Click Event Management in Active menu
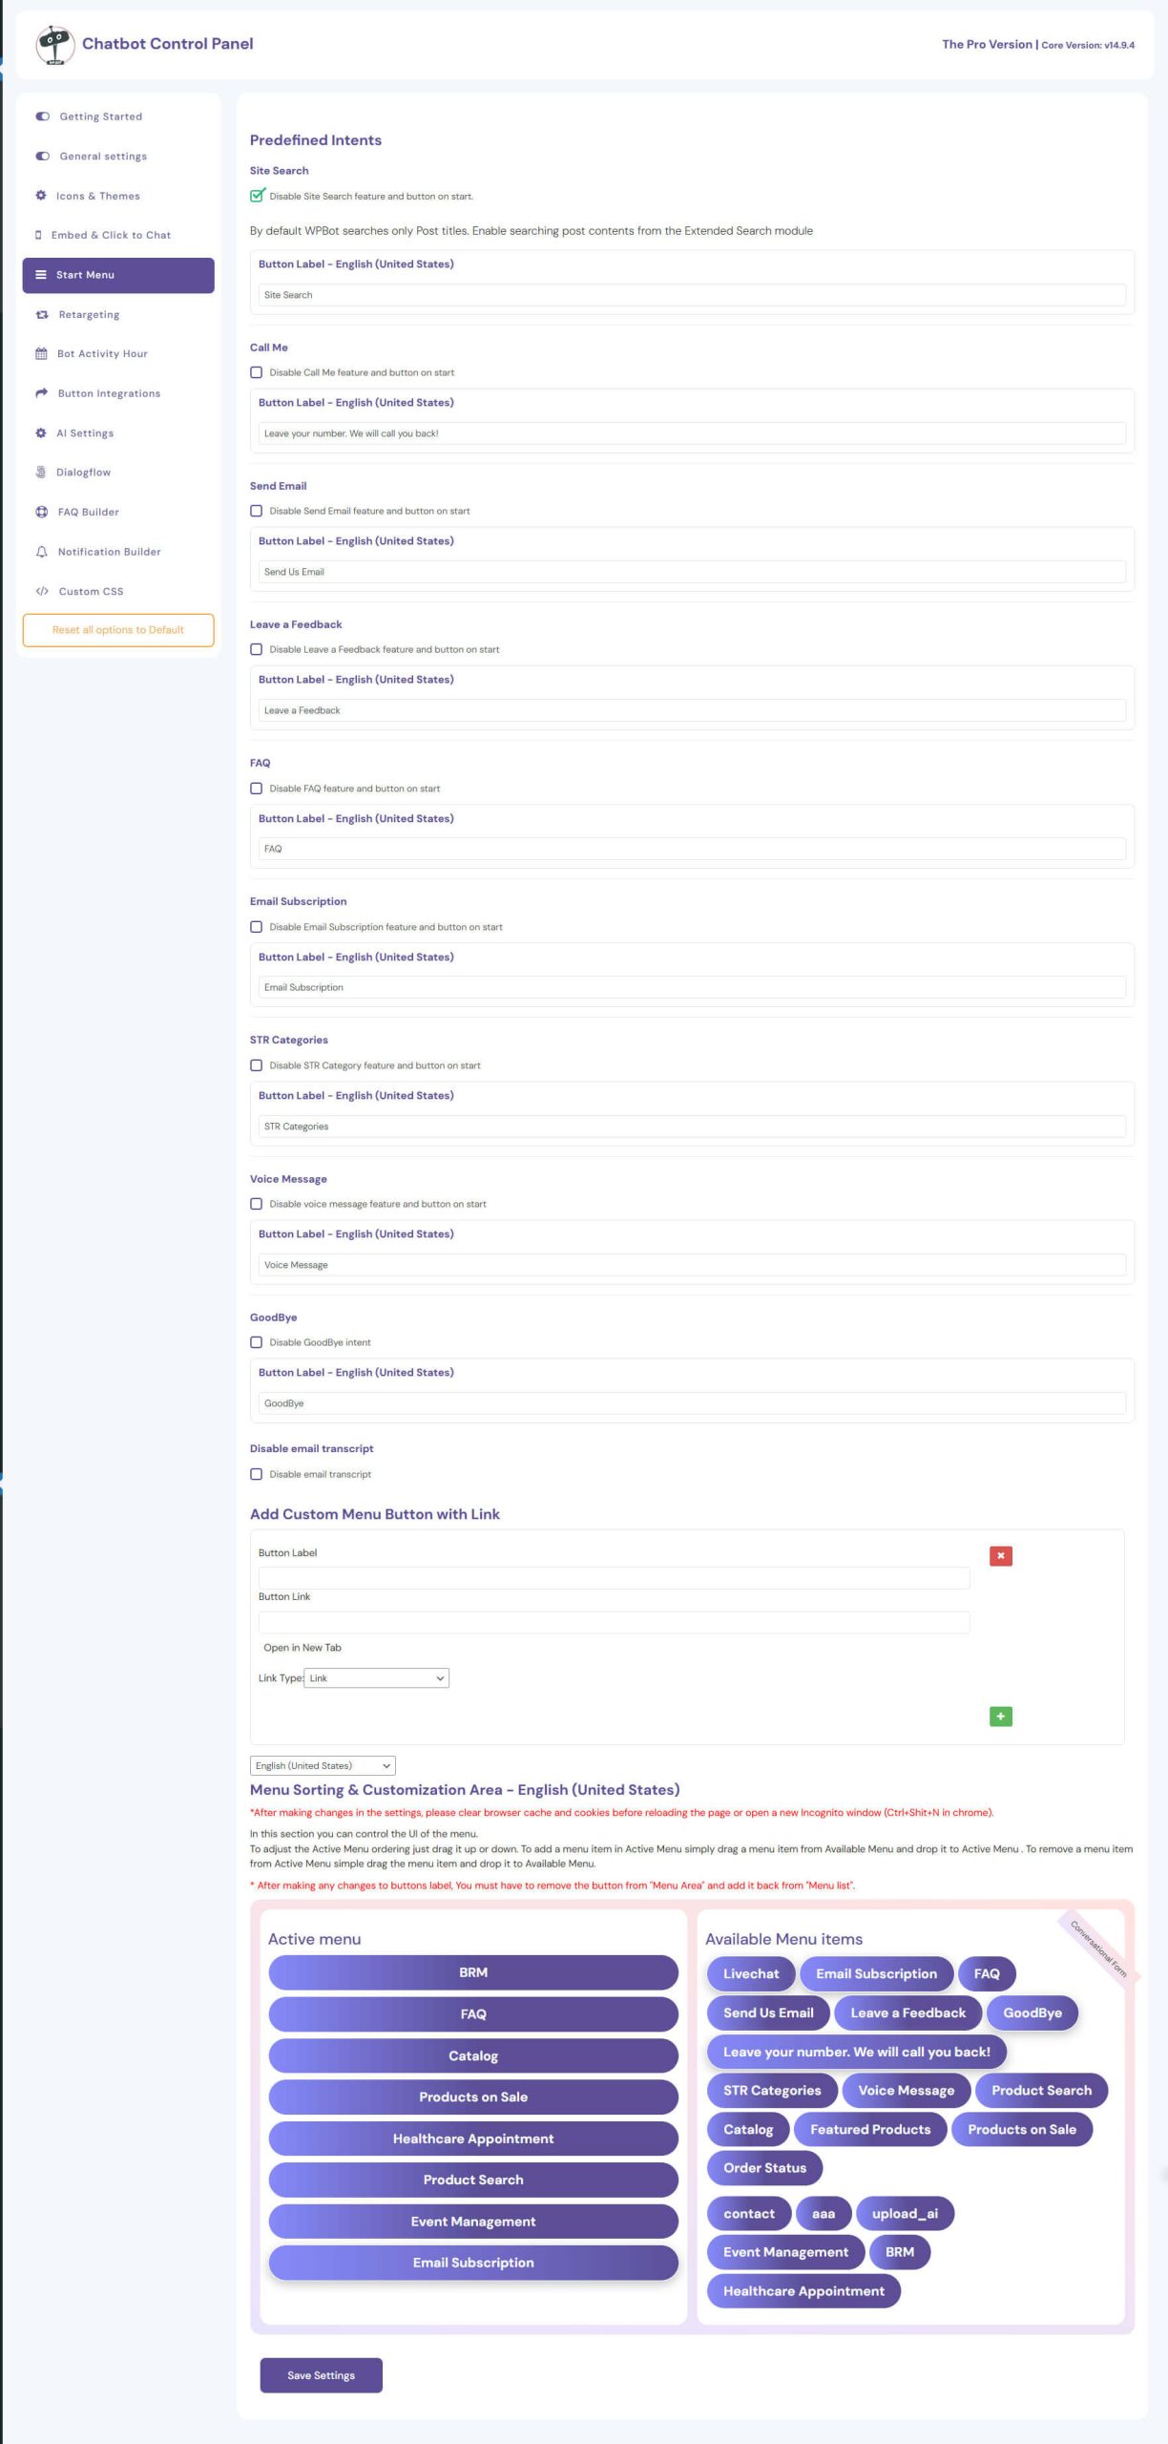This screenshot has width=1168, height=2444. click(473, 2223)
